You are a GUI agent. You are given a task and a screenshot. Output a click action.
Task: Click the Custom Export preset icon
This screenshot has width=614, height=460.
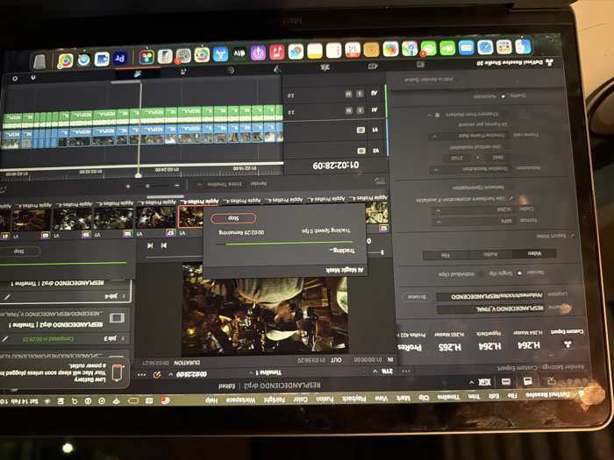(568, 344)
